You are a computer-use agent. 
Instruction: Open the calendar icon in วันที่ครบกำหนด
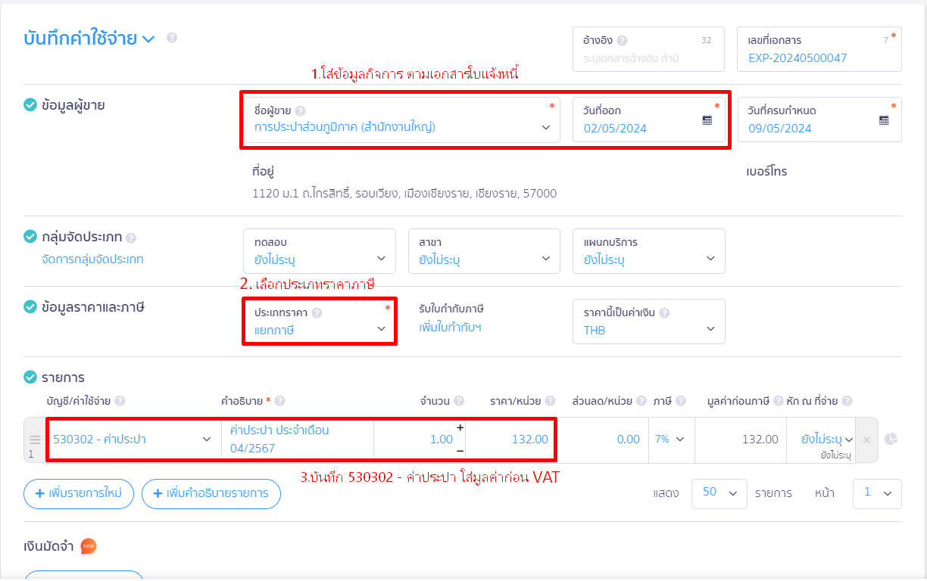coord(884,120)
